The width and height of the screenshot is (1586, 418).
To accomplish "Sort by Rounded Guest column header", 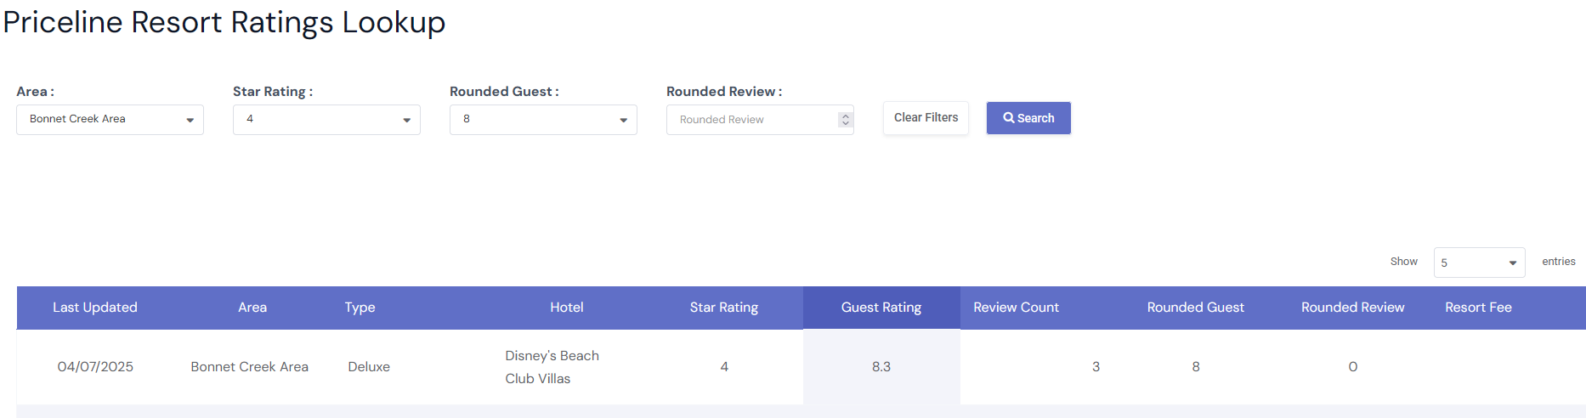I will tap(1196, 308).
